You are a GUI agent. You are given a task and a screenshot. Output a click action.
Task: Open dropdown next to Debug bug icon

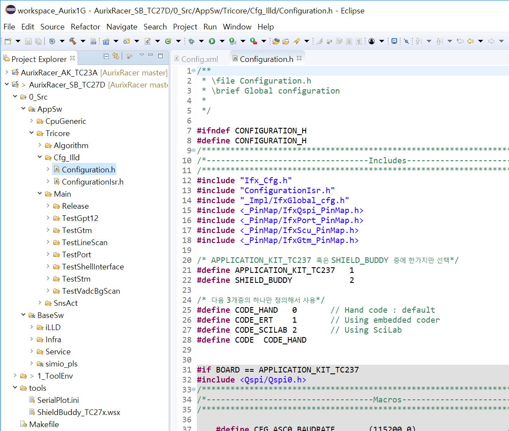point(201,41)
